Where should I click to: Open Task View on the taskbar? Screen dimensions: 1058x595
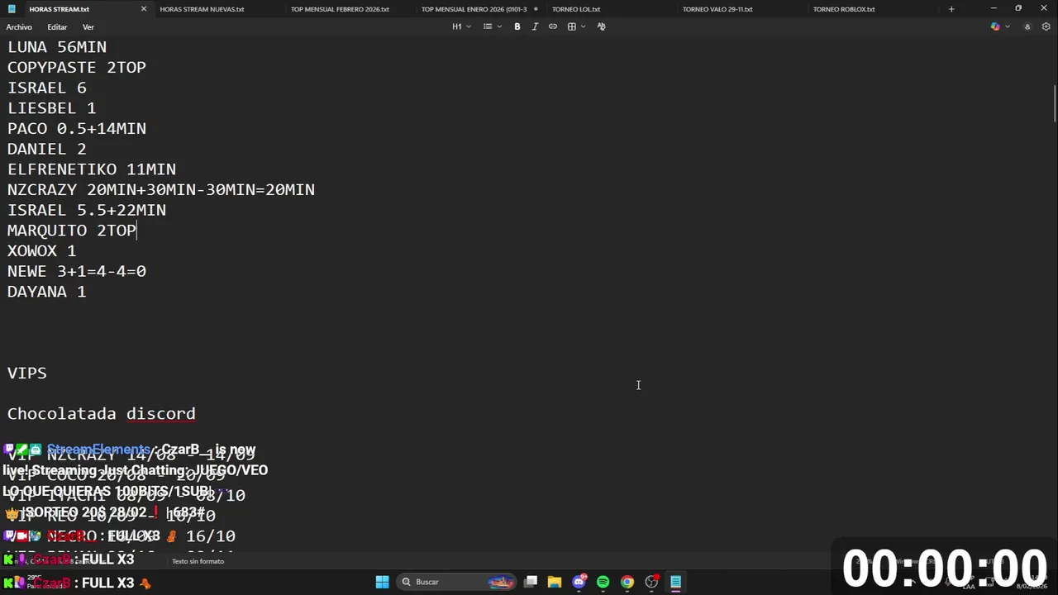tap(531, 582)
